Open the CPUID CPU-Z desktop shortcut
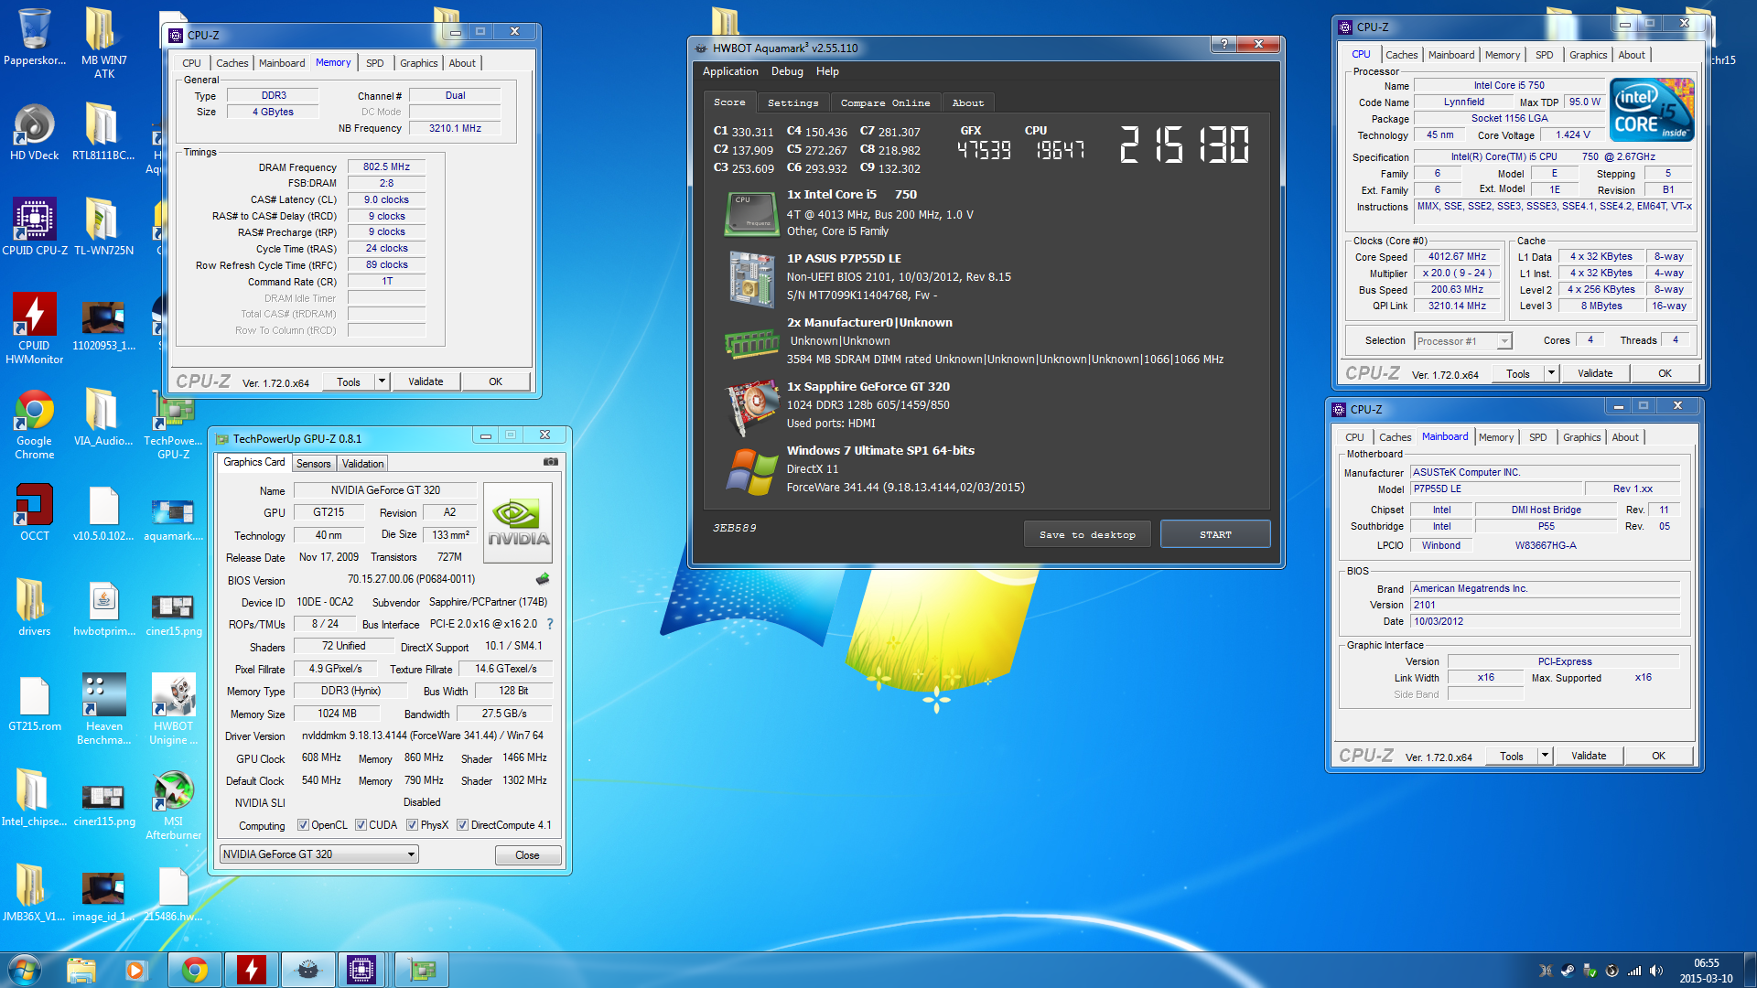This screenshot has height=988, width=1757. (x=35, y=228)
